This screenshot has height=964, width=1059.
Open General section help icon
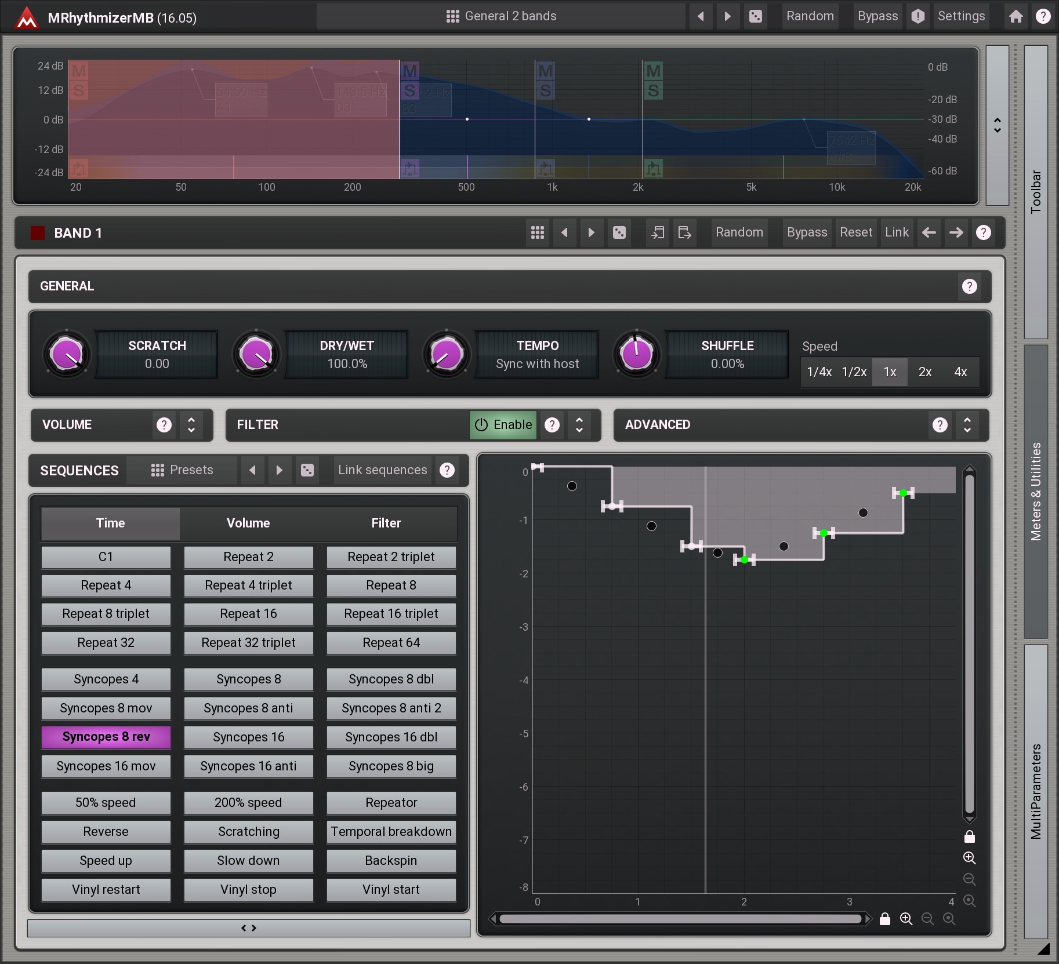coord(970,286)
